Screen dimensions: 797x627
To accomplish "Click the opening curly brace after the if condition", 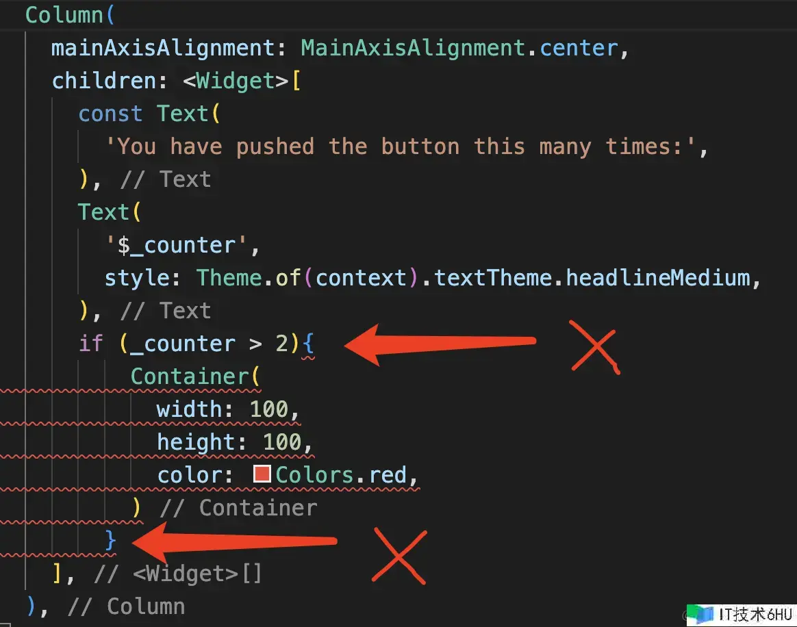I will pos(308,344).
